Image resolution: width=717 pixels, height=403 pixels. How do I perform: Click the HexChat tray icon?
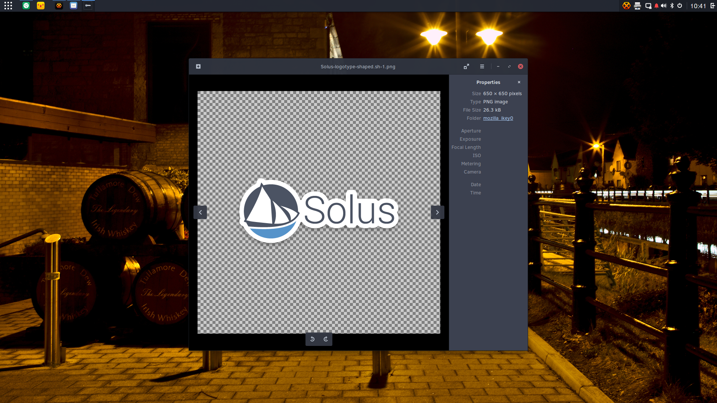627,6
